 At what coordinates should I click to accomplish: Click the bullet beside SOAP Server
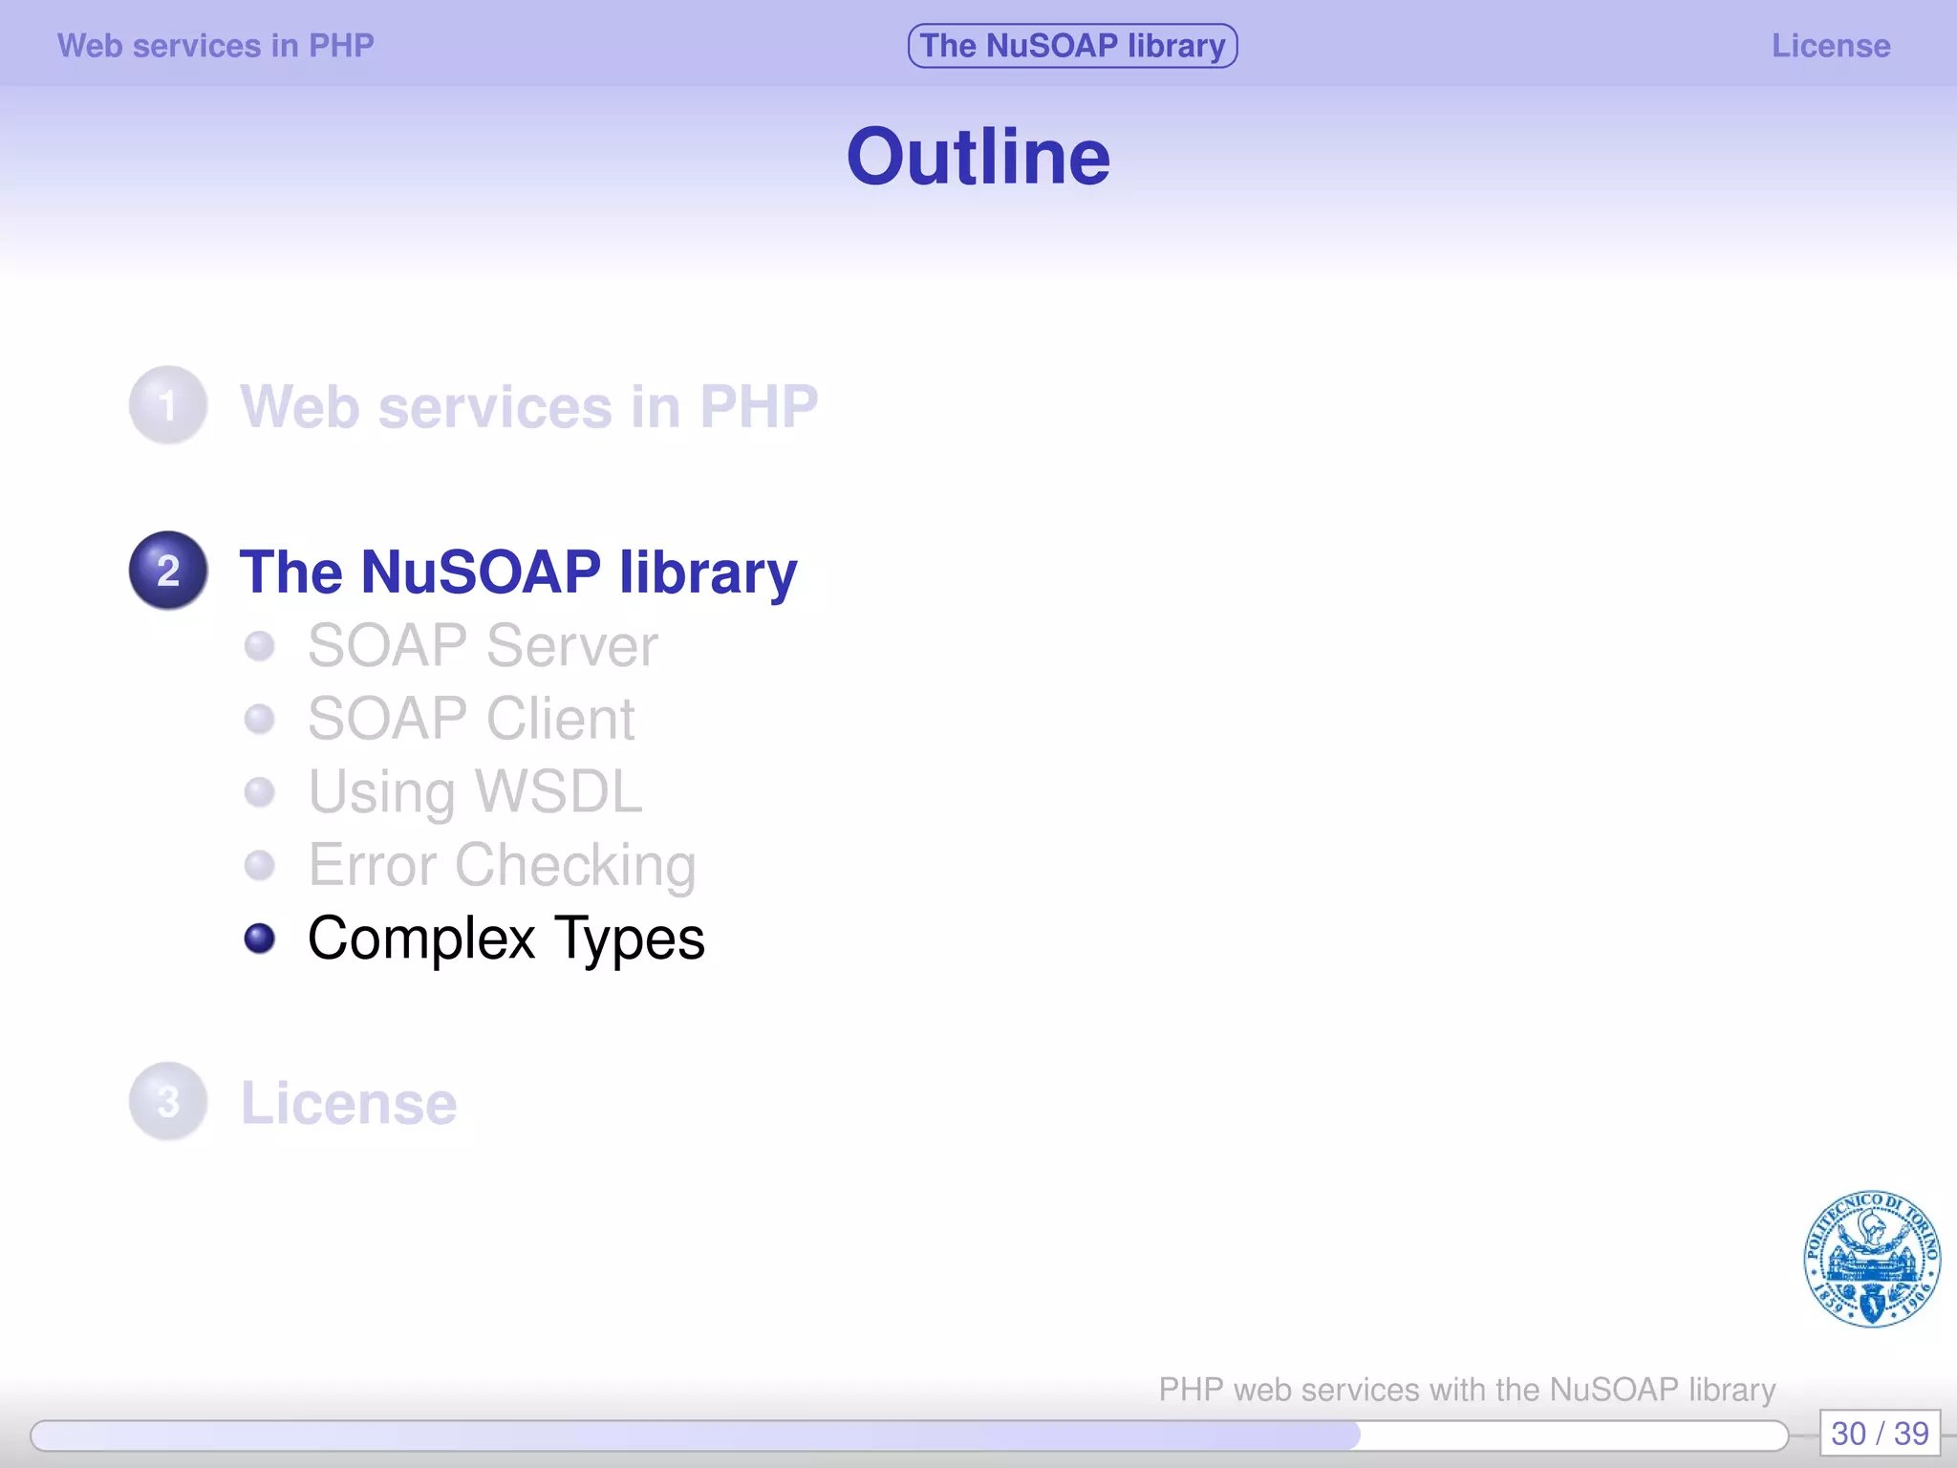pos(260,646)
